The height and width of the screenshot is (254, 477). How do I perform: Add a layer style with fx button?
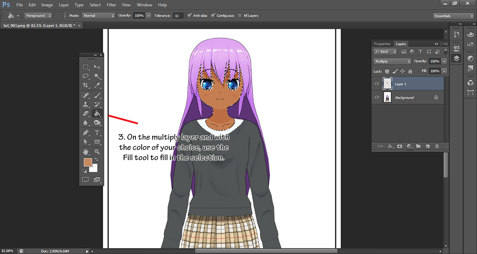coord(390,146)
